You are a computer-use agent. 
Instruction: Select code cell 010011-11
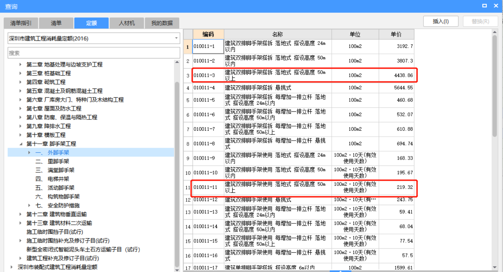pyautogui.click(x=208, y=187)
